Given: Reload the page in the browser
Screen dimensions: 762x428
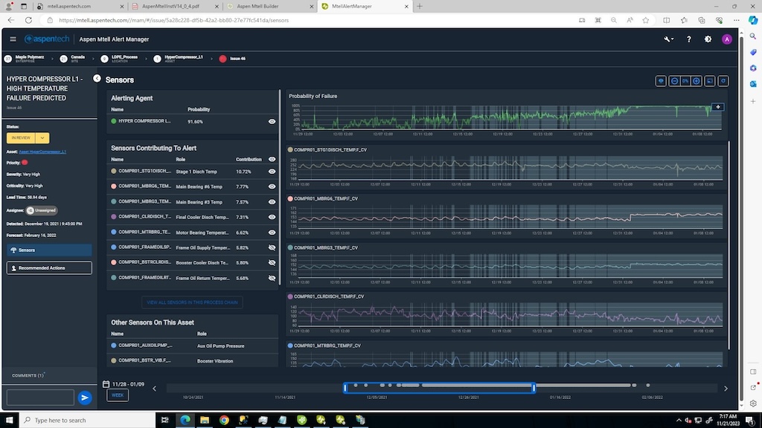Looking at the screenshot, I should (x=29, y=20).
